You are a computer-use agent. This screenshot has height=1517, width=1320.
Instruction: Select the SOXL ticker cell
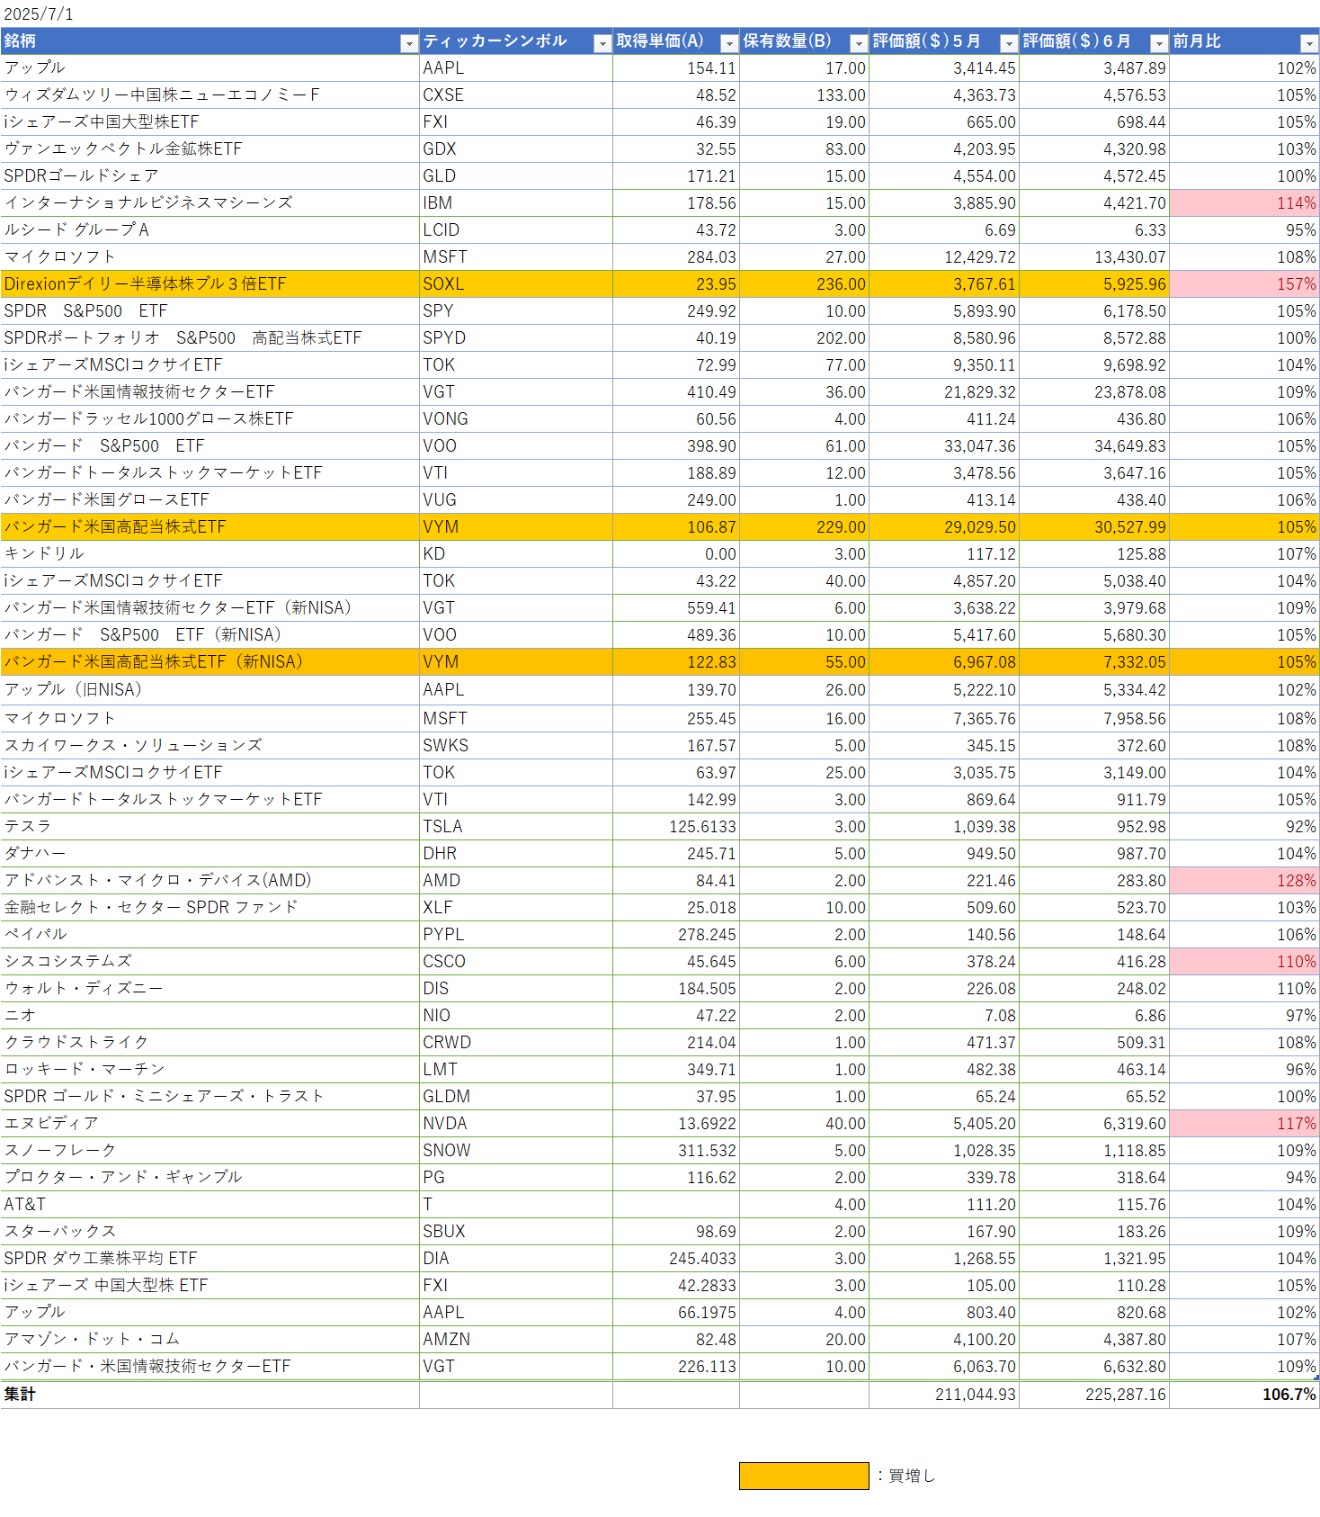click(x=516, y=284)
